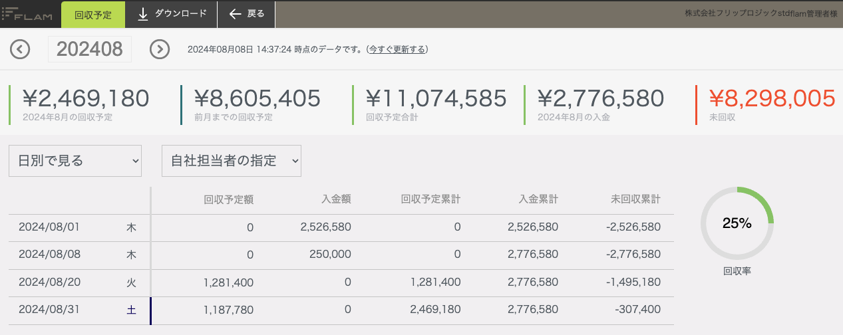Screen dimensions: 843x335
Task: Click the 2,469,180 回収予定累計 cell
Action: click(435, 310)
